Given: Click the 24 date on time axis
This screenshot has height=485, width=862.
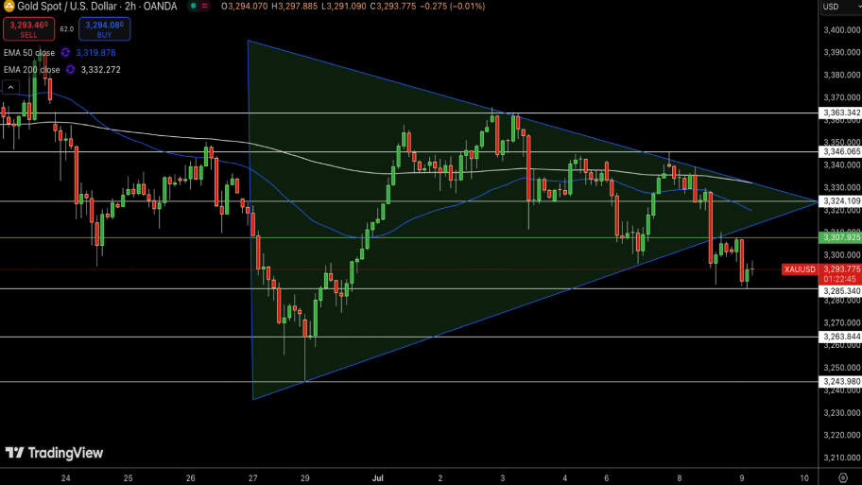Looking at the screenshot, I should pos(65,478).
